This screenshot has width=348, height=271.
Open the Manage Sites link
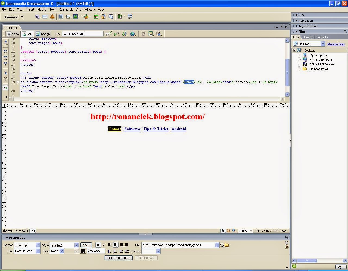[x=336, y=44]
